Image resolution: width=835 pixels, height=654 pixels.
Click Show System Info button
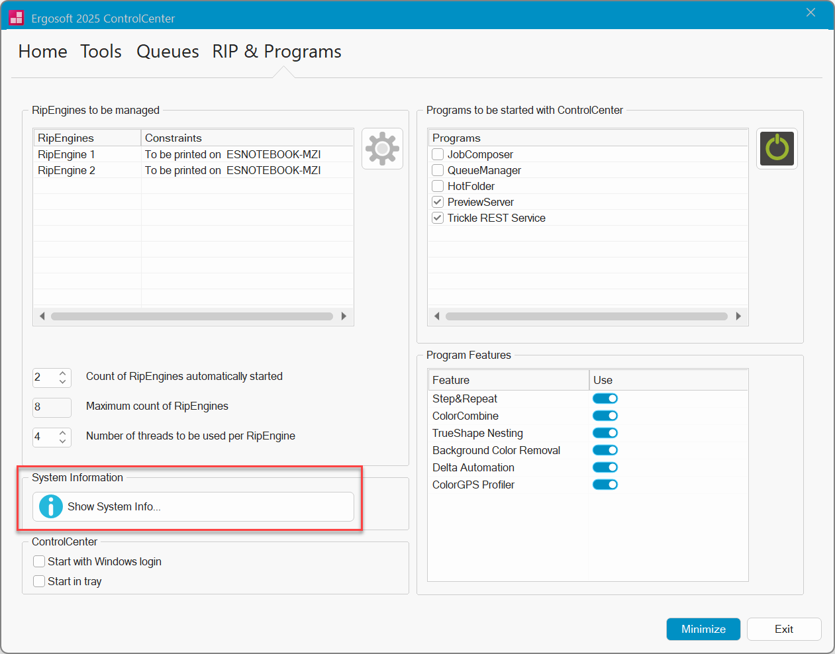(x=193, y=506)
